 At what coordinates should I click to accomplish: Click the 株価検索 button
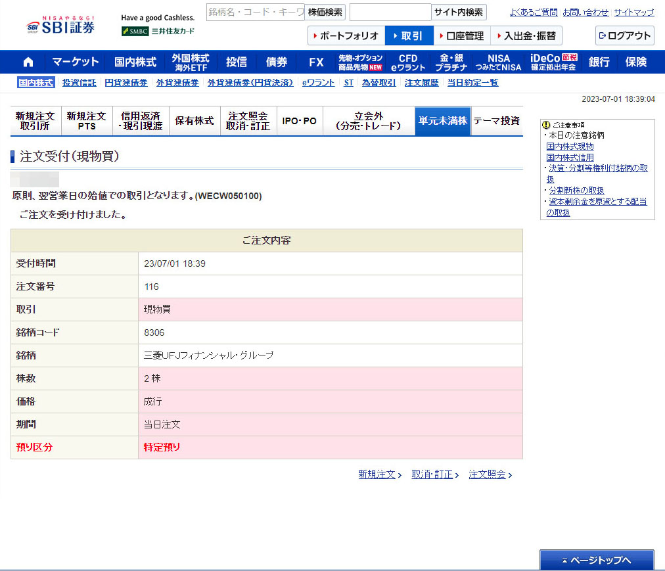tap(325, 12)
